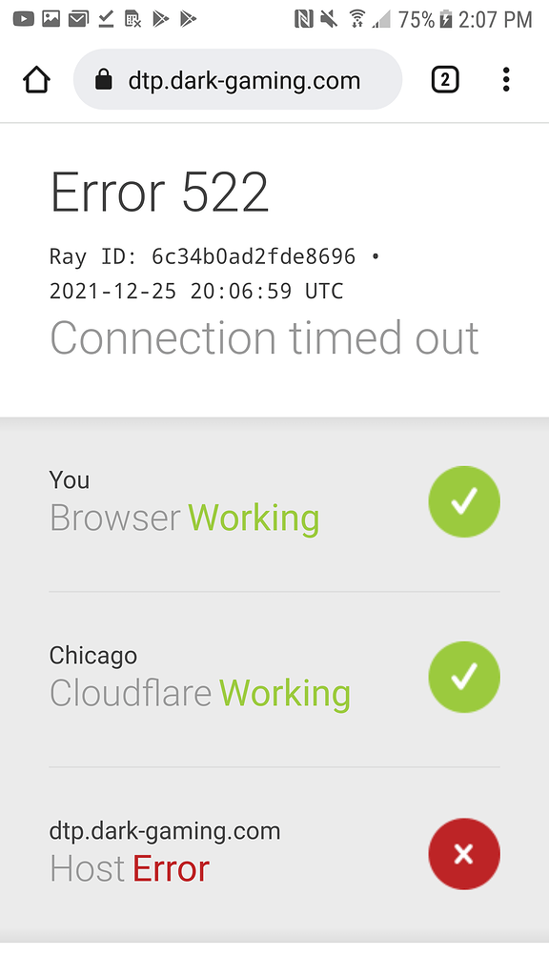Tap the browser home icon
This screenshot has height=976, width=549.
[36, 80]
